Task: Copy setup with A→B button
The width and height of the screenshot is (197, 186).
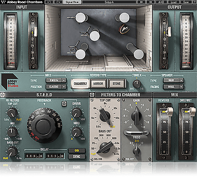Action: click(x=161, y=2)
